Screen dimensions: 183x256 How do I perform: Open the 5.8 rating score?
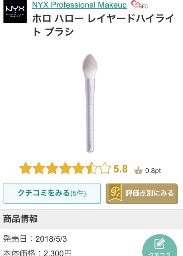(120, 169)
